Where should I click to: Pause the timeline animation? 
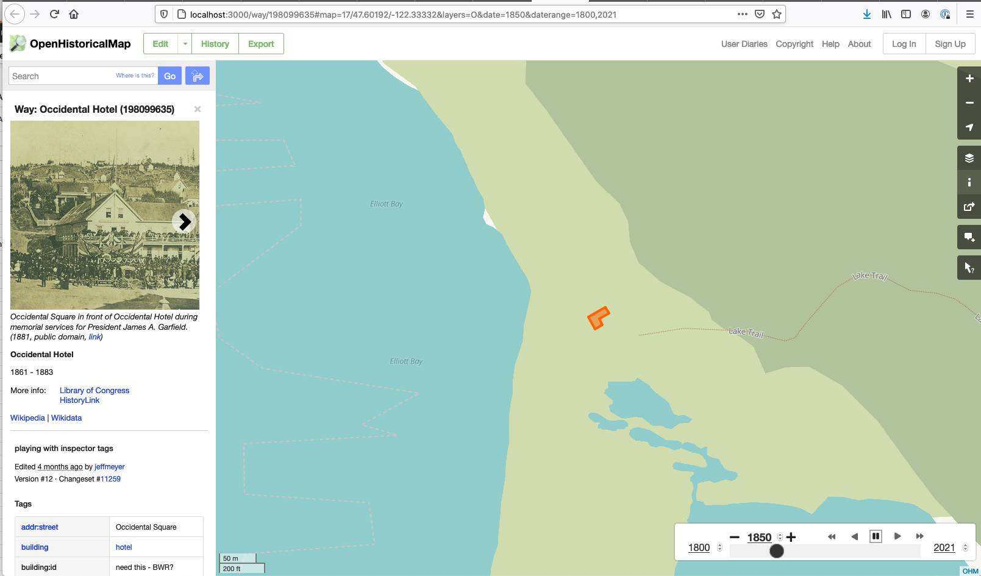(876, 536)
